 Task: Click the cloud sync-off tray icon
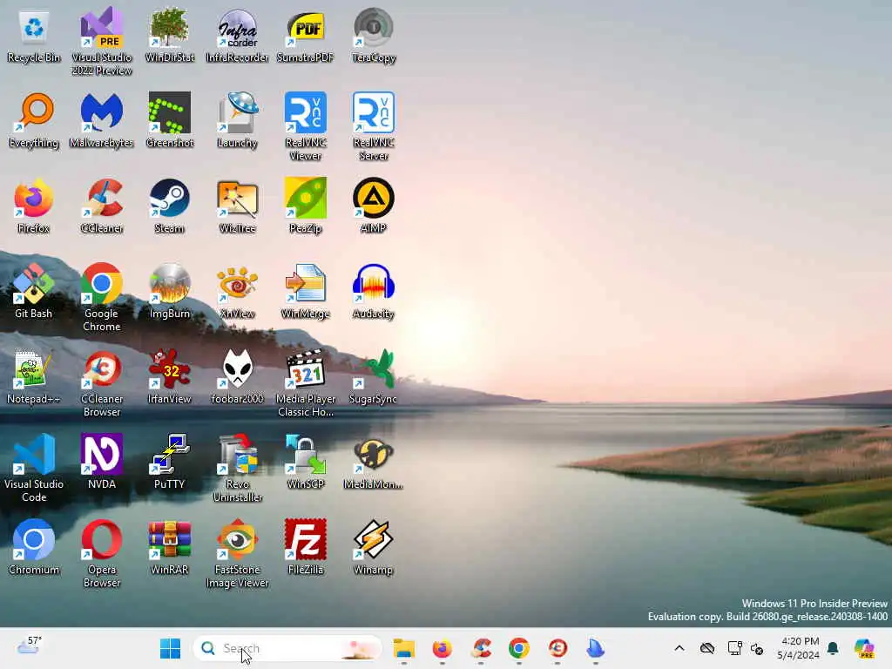coord(707,648)
